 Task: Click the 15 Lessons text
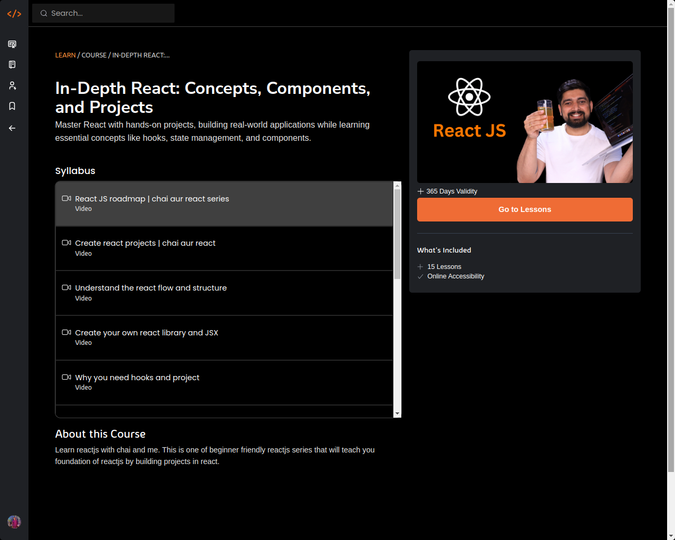click(445, 267)
